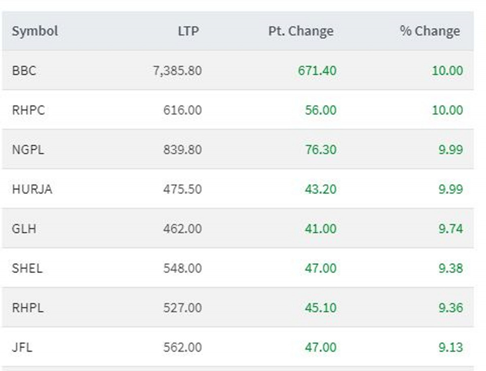Click JFL's percent change 9.13
The image size is (486, 371).
click(450, 348)
